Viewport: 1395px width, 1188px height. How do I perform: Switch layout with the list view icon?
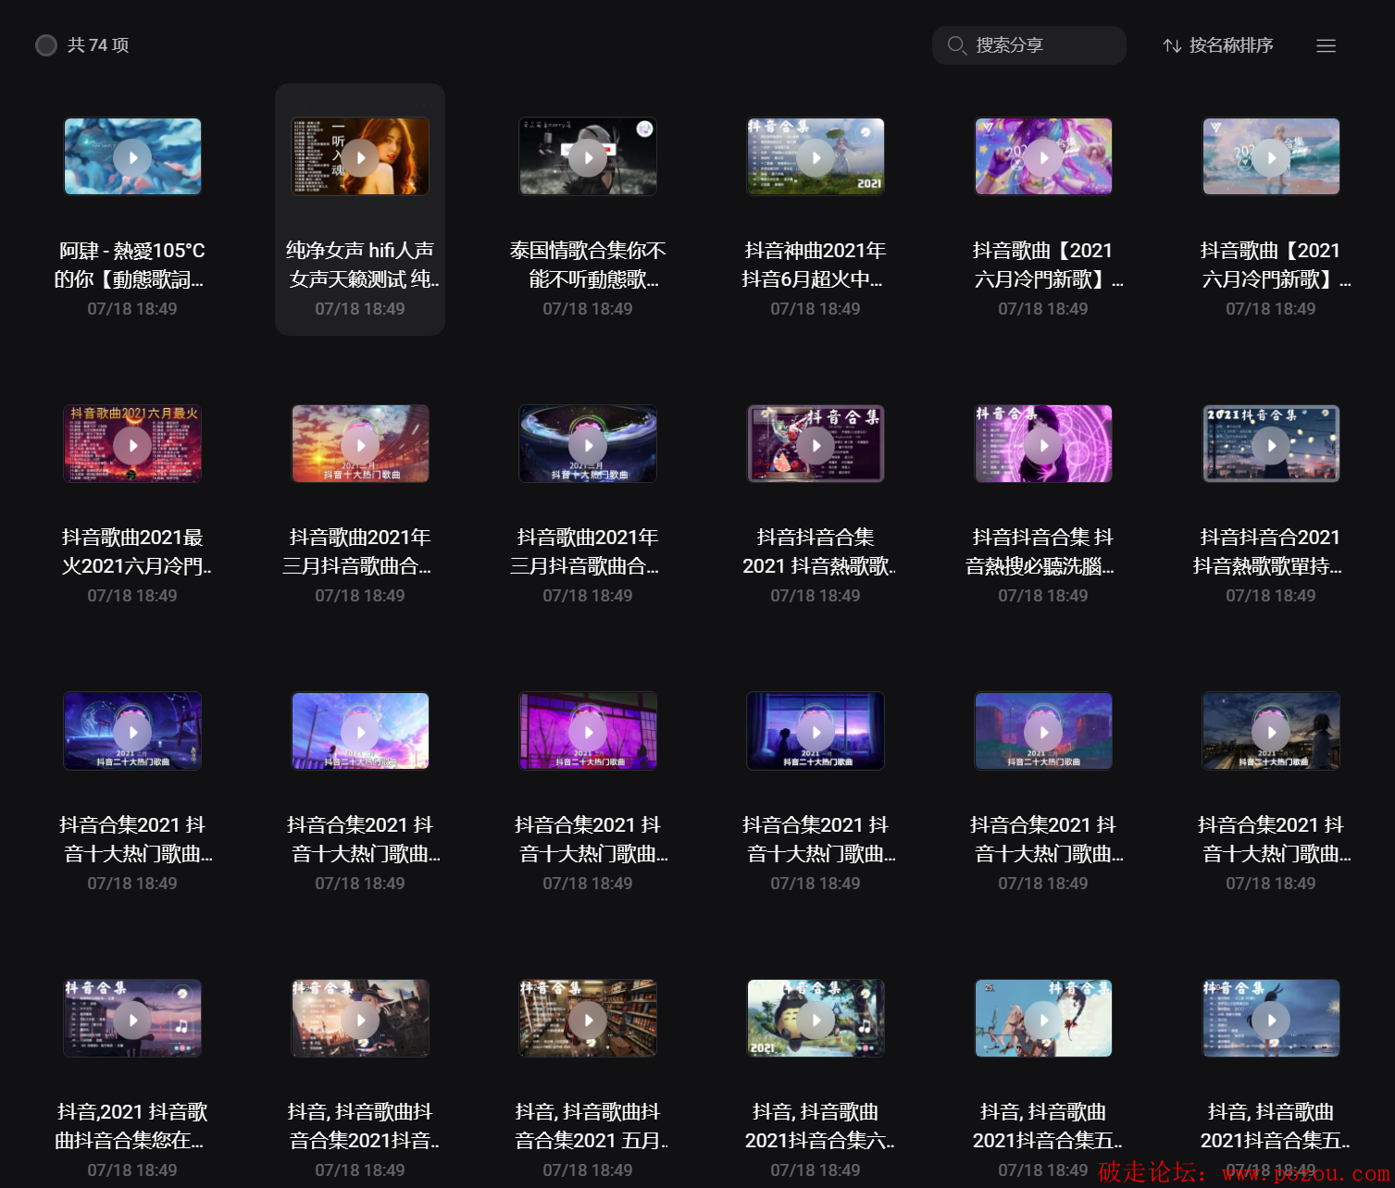[x=1326, y=45]
